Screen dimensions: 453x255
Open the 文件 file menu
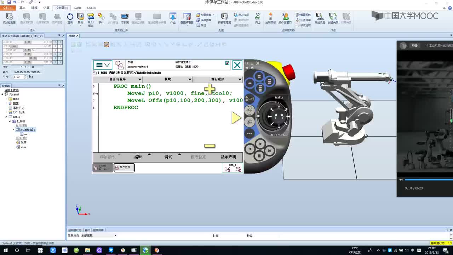click(x=7, y=7)
